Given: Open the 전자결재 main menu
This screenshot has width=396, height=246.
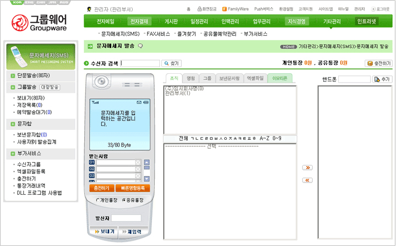Looking at the screenshot, I should (139, 21).
